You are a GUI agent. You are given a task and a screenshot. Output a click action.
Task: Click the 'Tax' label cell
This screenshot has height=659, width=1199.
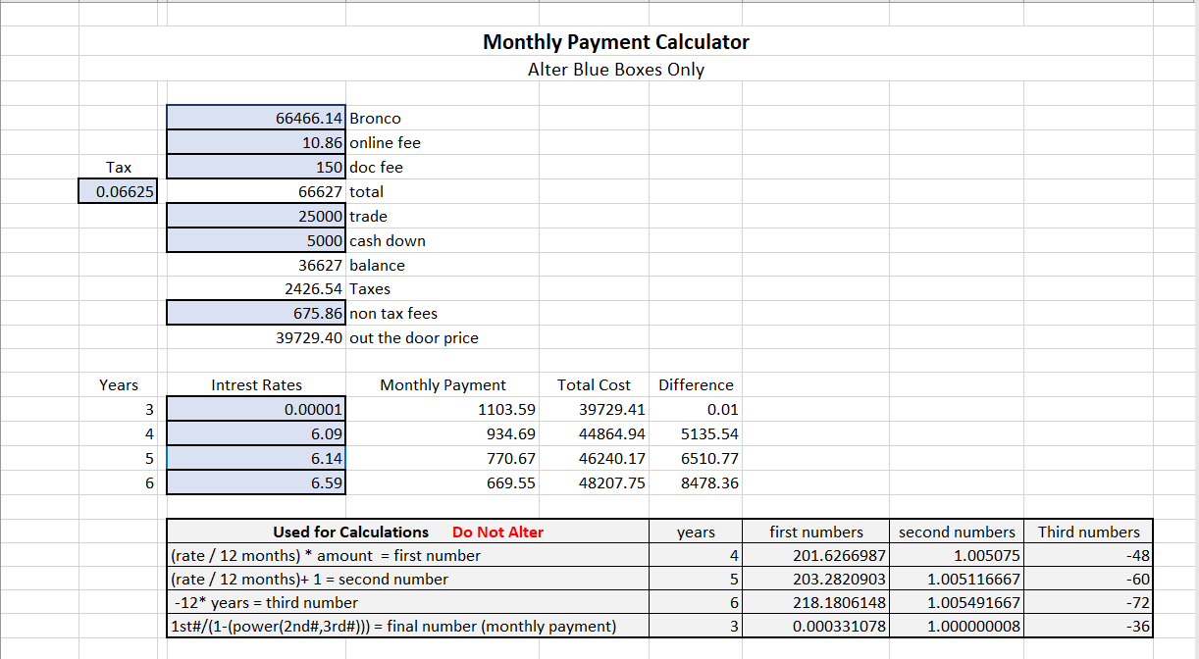point(118,168)
